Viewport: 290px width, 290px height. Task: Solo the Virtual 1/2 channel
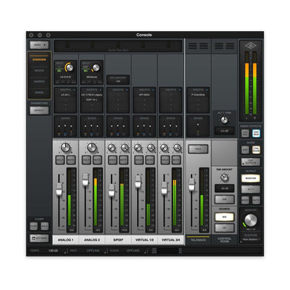tap(139, 160)
